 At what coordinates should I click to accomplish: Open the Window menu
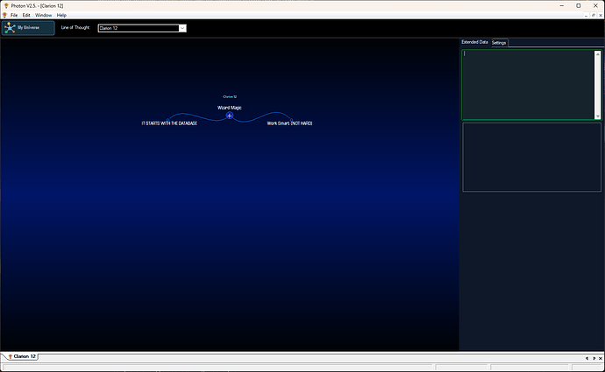point(43,15)
